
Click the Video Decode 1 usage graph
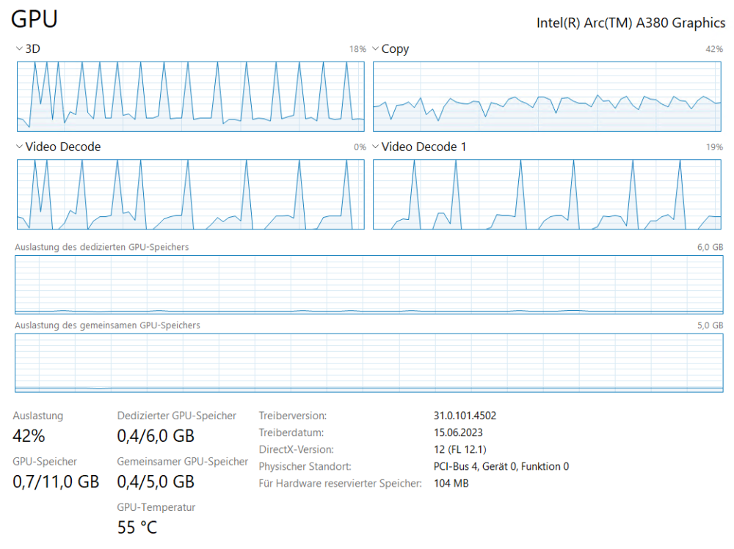tap(547, 194)
